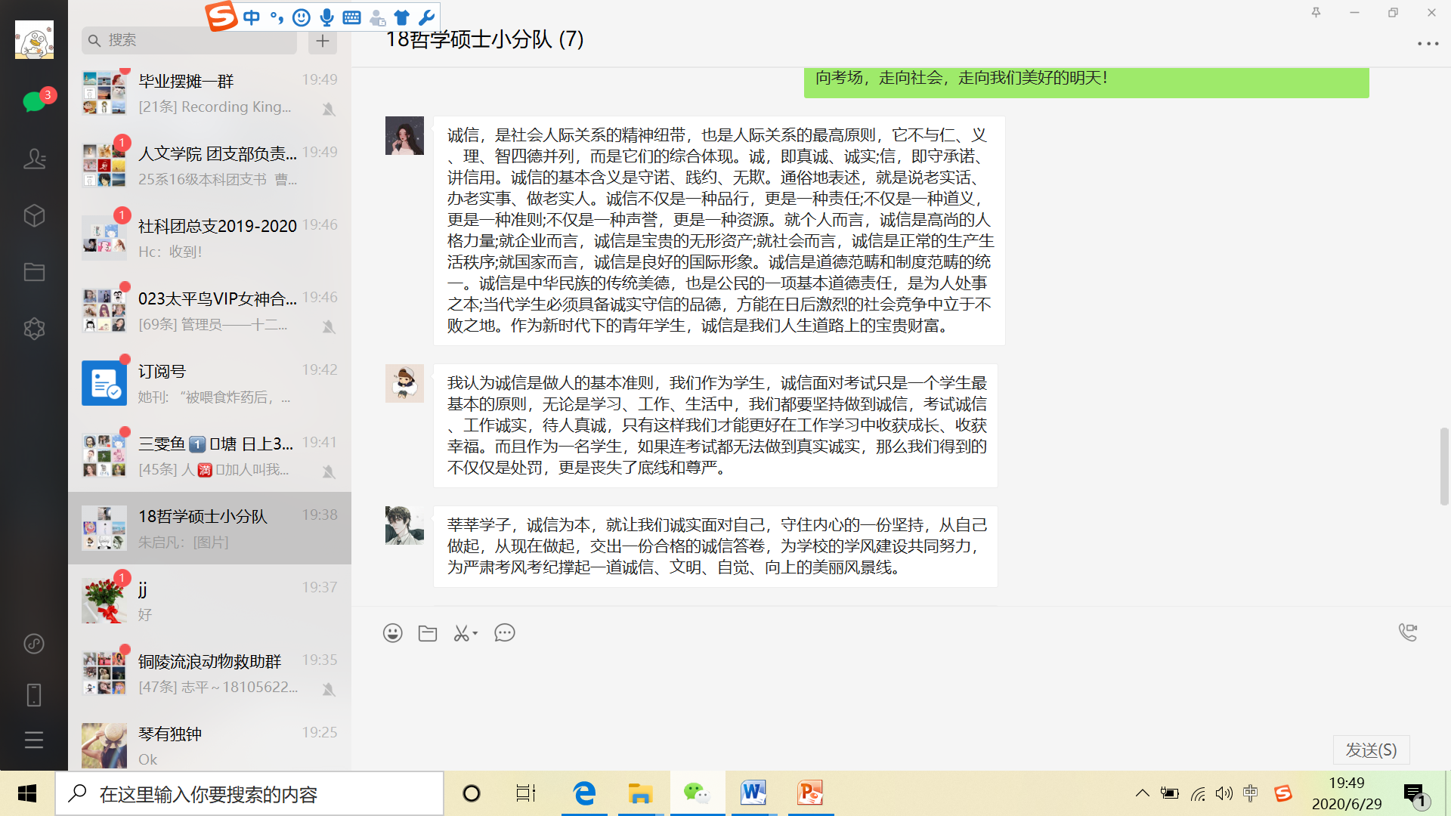Expand screenshot options dropdown arrow
The width and height of the screenshot is (1451, 816).
coord(475,633)
